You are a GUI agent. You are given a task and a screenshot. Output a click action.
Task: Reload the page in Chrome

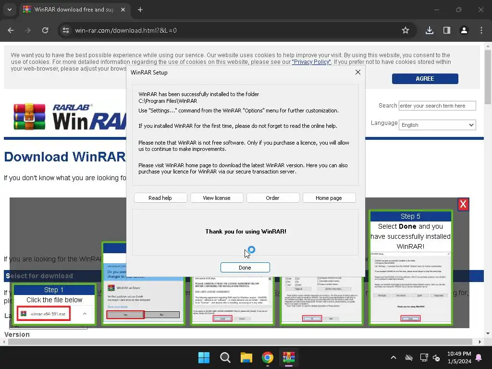[x=45, y=30]
